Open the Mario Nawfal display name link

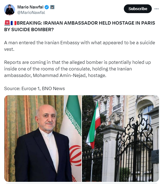(30, 7)
